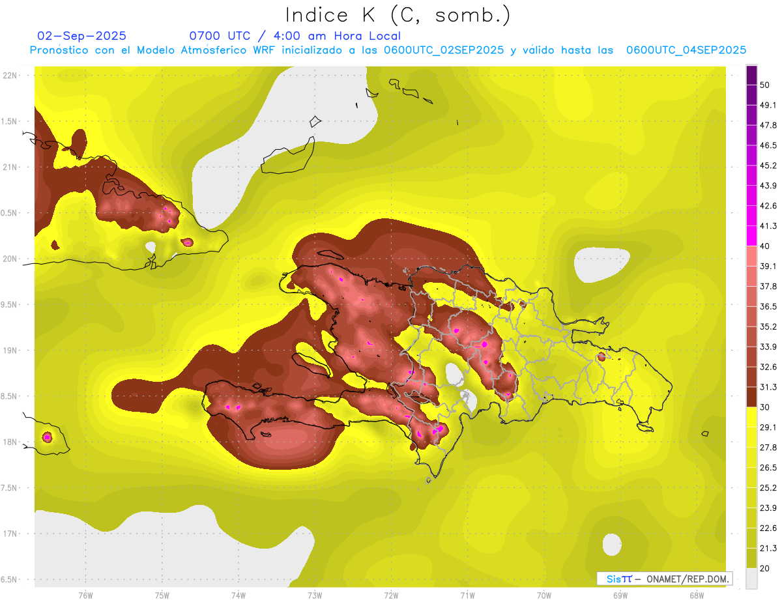
Task: Click the "68W" longitude label
Action: pos(696,595)
